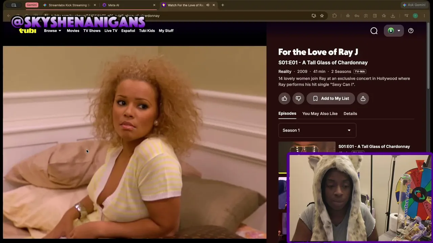Click the TV-MA rating badge

tap(360, 72)
